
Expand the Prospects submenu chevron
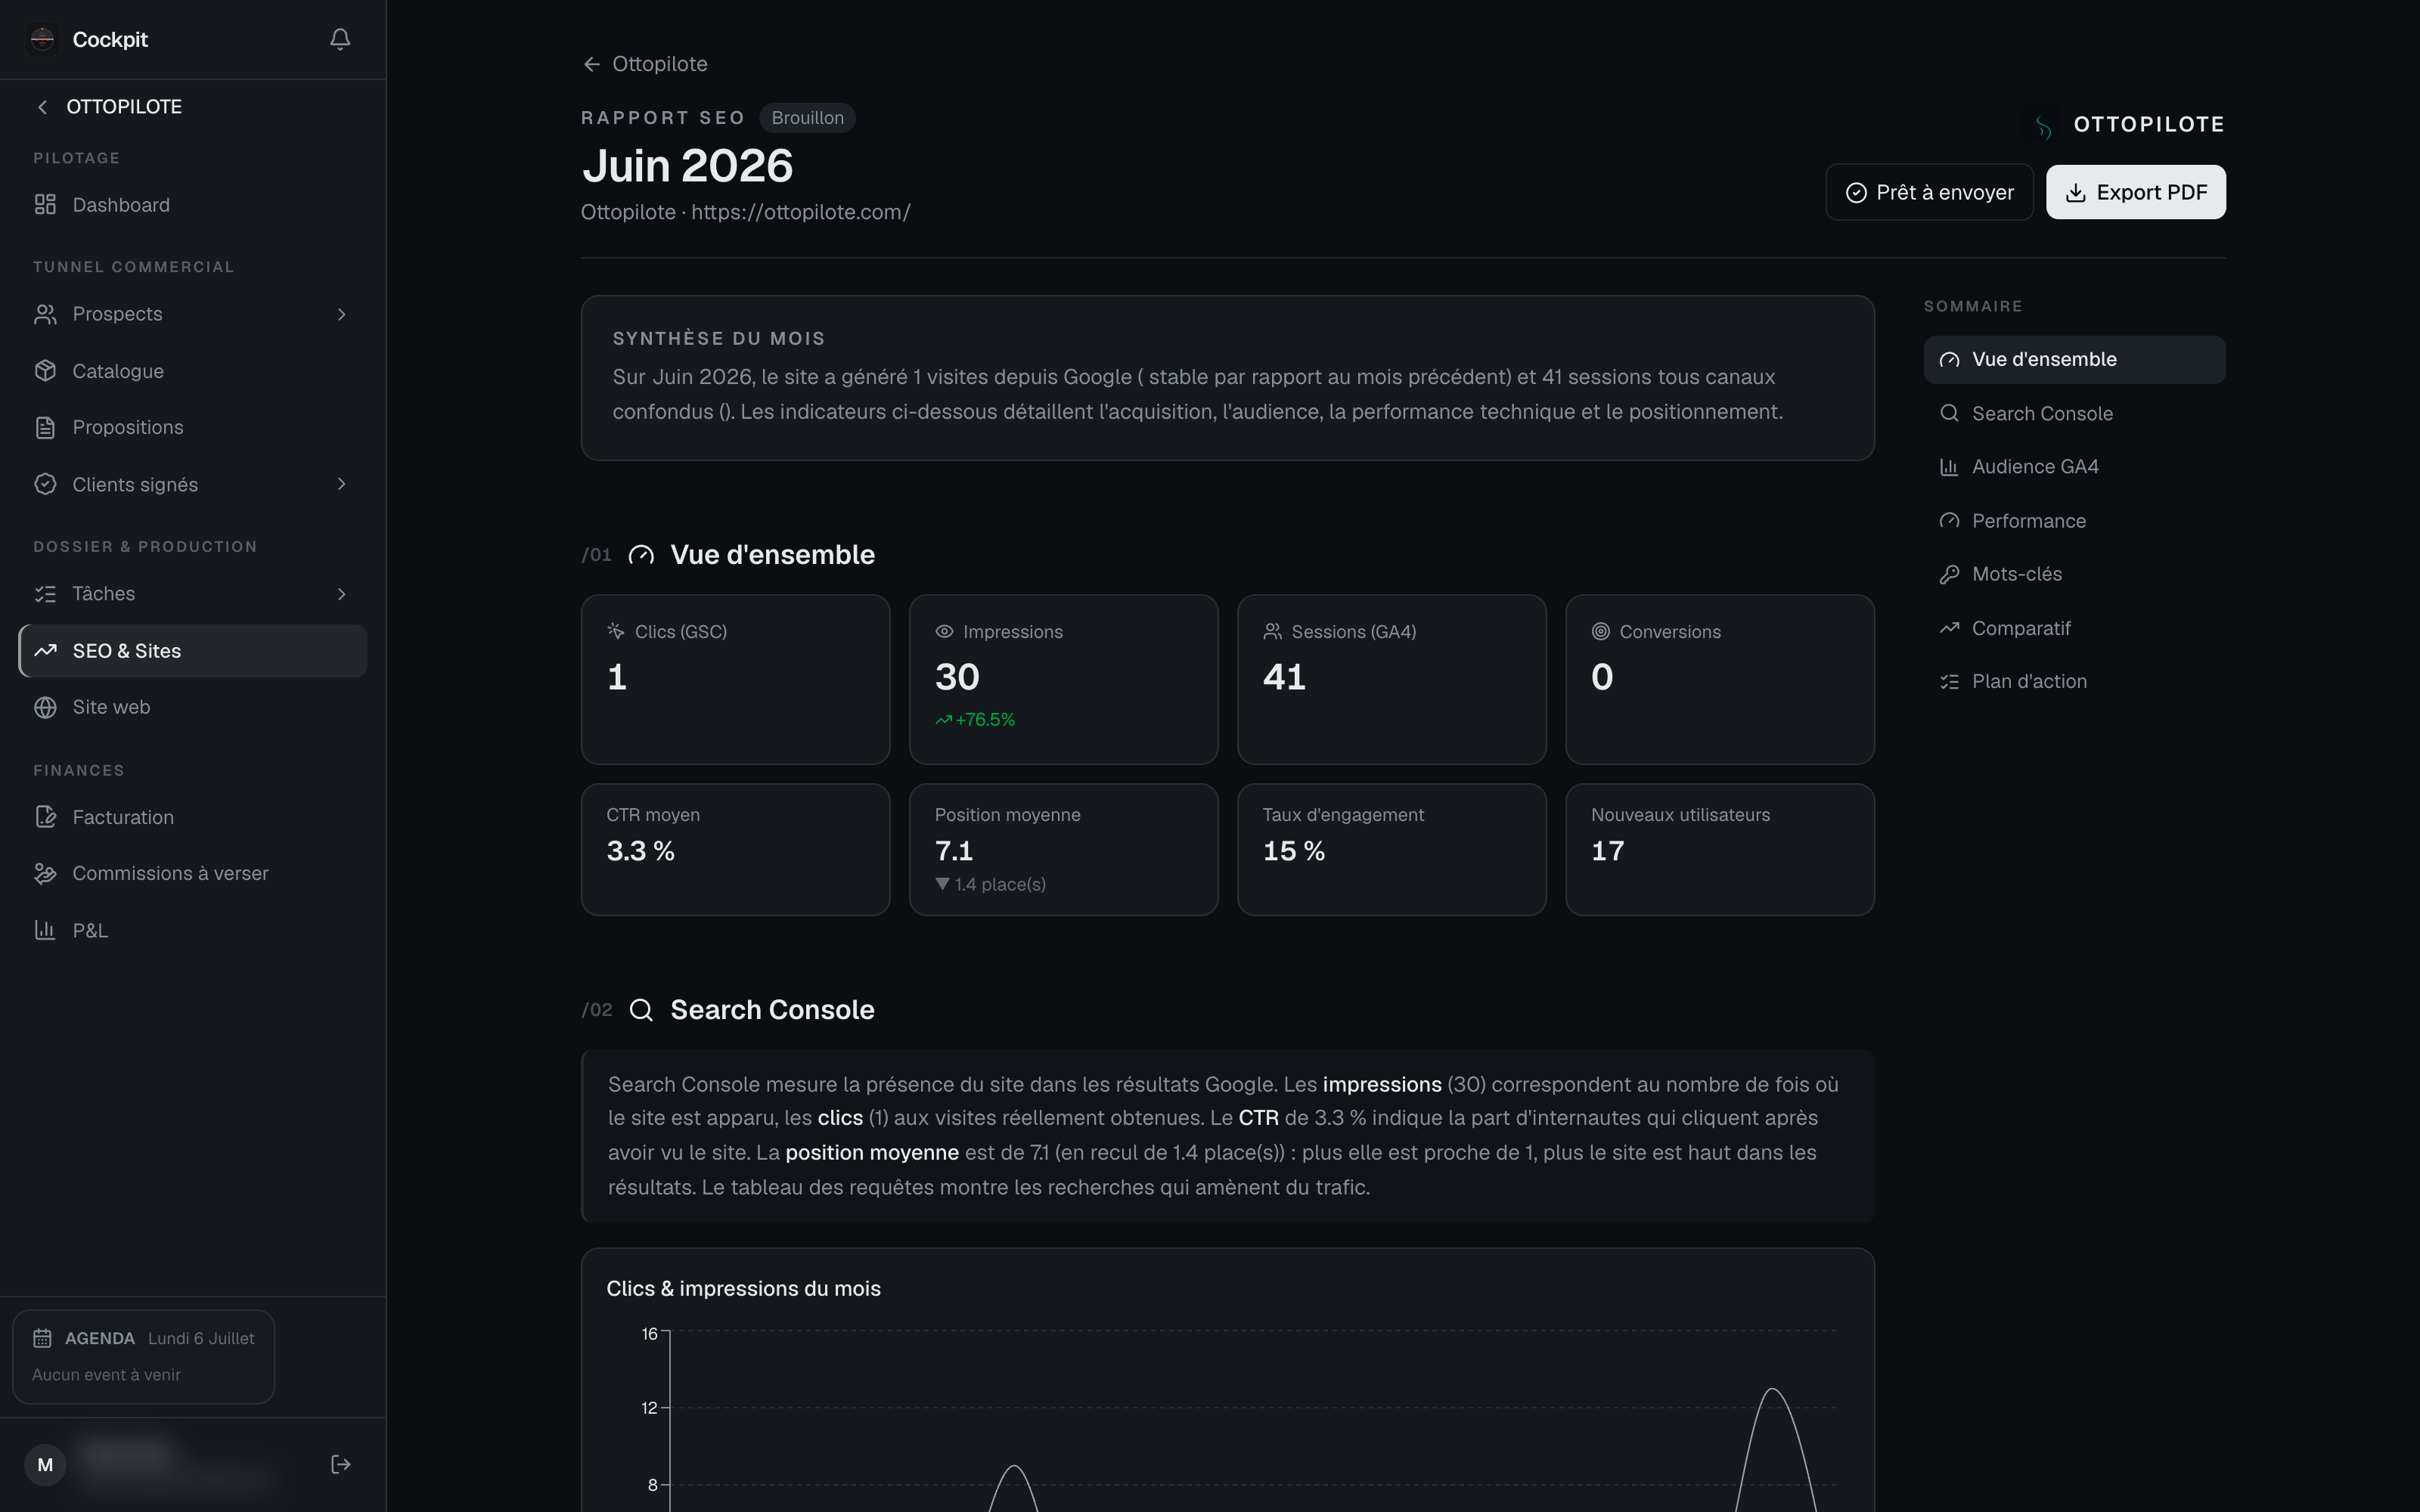coord(342,314)
